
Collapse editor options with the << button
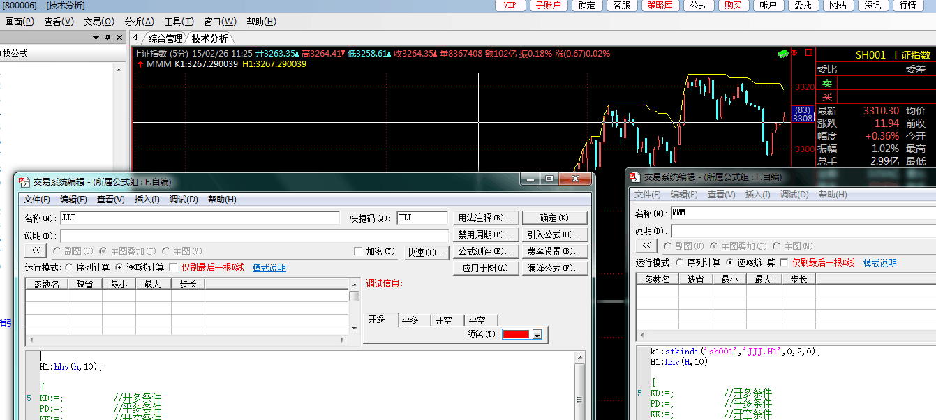click(x=35, y=251)
